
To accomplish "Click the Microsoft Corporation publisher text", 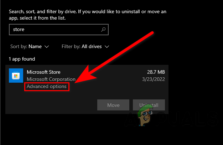I will coord(51,79).
